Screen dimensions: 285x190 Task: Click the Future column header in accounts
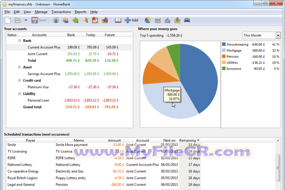click(x=110, y=35)
